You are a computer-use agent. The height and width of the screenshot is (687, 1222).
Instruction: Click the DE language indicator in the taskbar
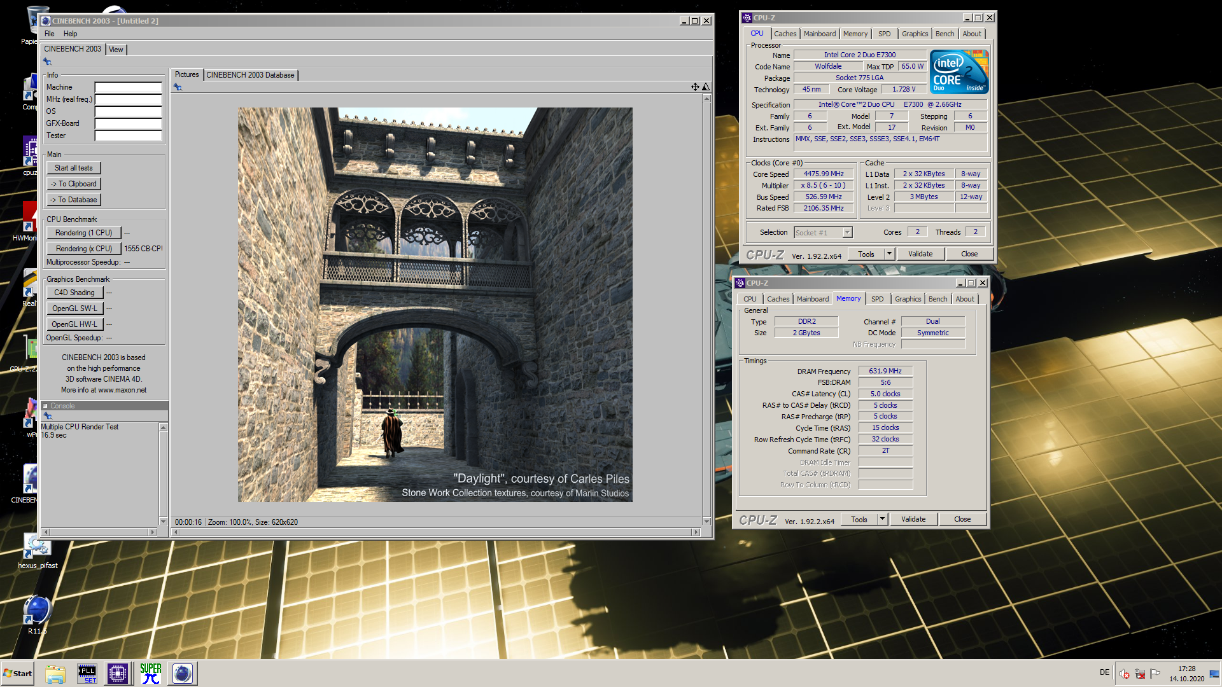click(1104, 672)
